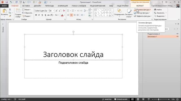Adjust the zoom slider handle
This screenshot has width=181, height=101.
coord(159,99)
